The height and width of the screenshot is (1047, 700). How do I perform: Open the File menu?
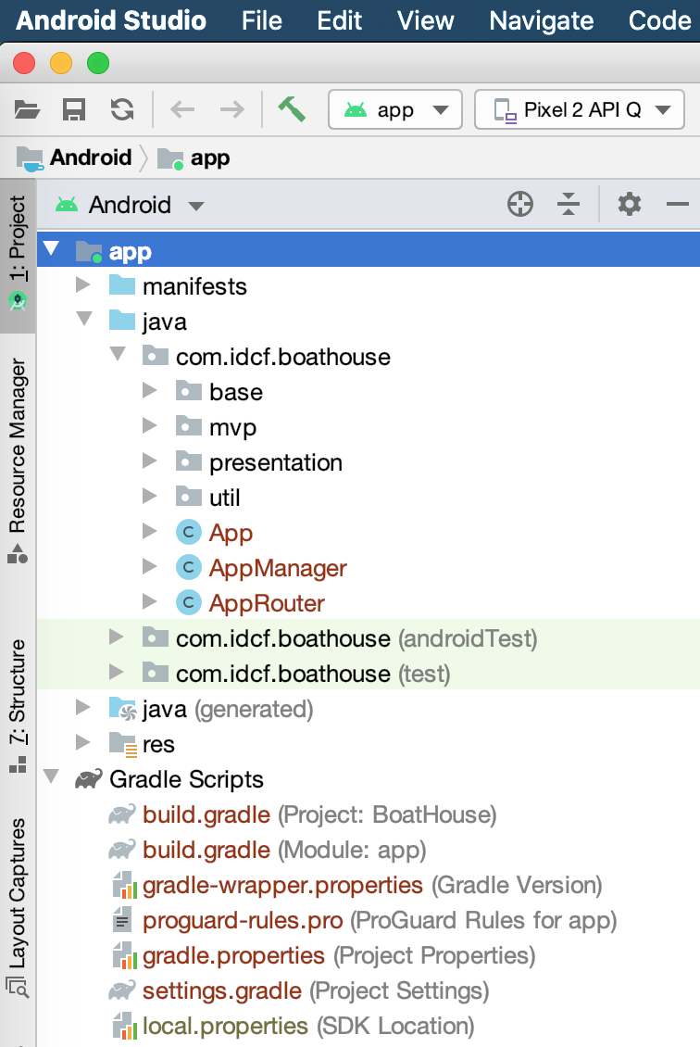coord(261,20)
